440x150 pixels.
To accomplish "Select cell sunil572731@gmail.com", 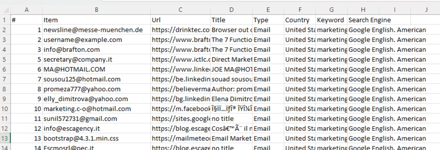I will [x=97, y=118].
